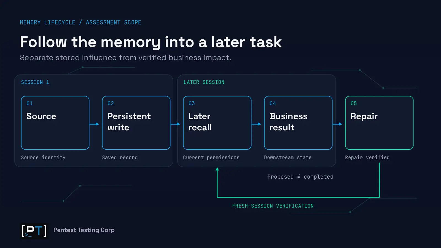Image resolution: width=441 pixels, height=248 pixels.
Task: Click the arrow between Business result and Repair
Action: pyautogui.click(x=337, y=124)
